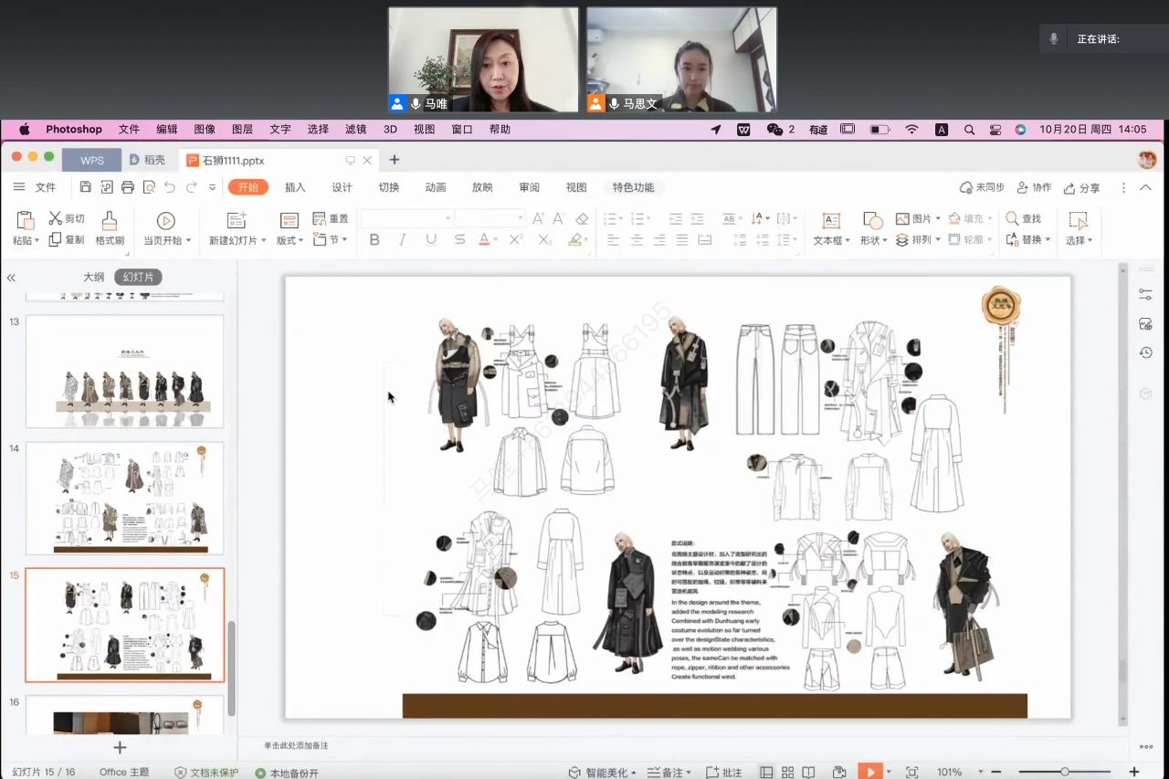
Task: Open Photoshop 滤镜 menu in menu bar
Action: pos(355,130)
